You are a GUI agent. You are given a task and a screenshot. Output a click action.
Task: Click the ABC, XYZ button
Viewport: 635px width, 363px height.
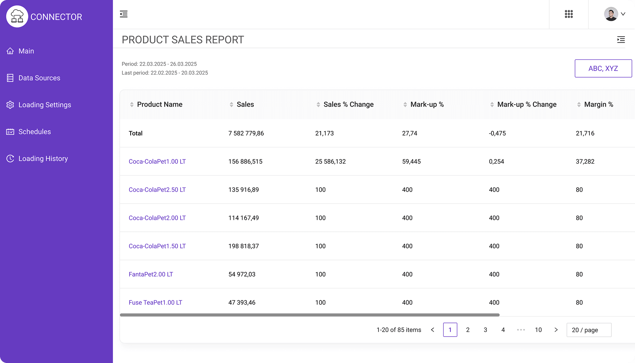tap(603, 69)
